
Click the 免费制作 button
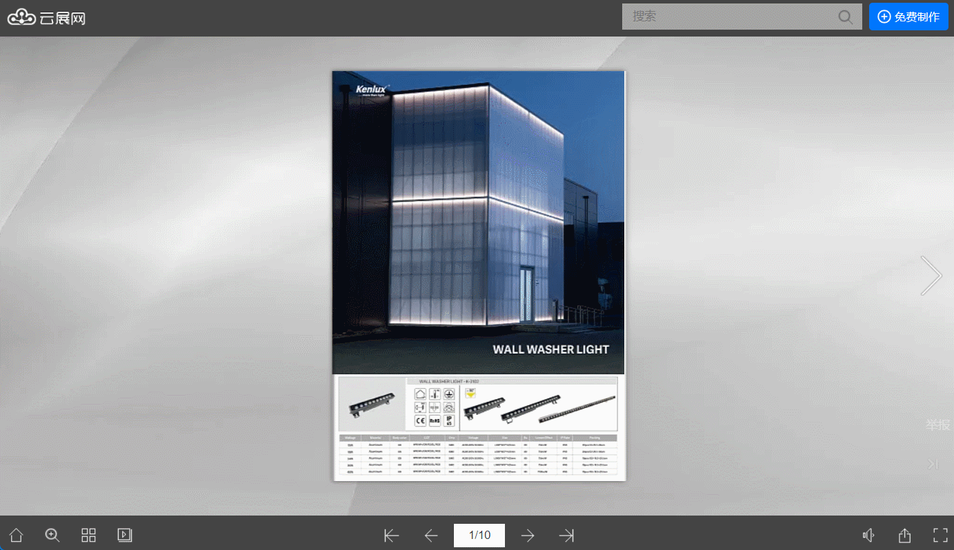[908, 17]
